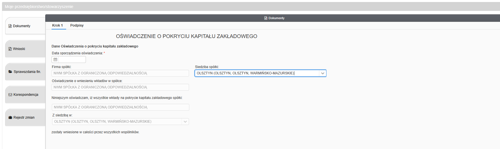
Task: Click the date input for Data sporządzenia oświadczenia
Action: click(72, 59)
